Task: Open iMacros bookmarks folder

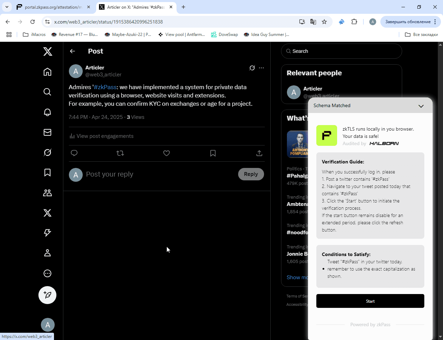Action: click(34, 35)
